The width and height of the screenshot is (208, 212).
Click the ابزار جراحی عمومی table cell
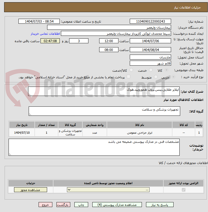coord(139,133)
